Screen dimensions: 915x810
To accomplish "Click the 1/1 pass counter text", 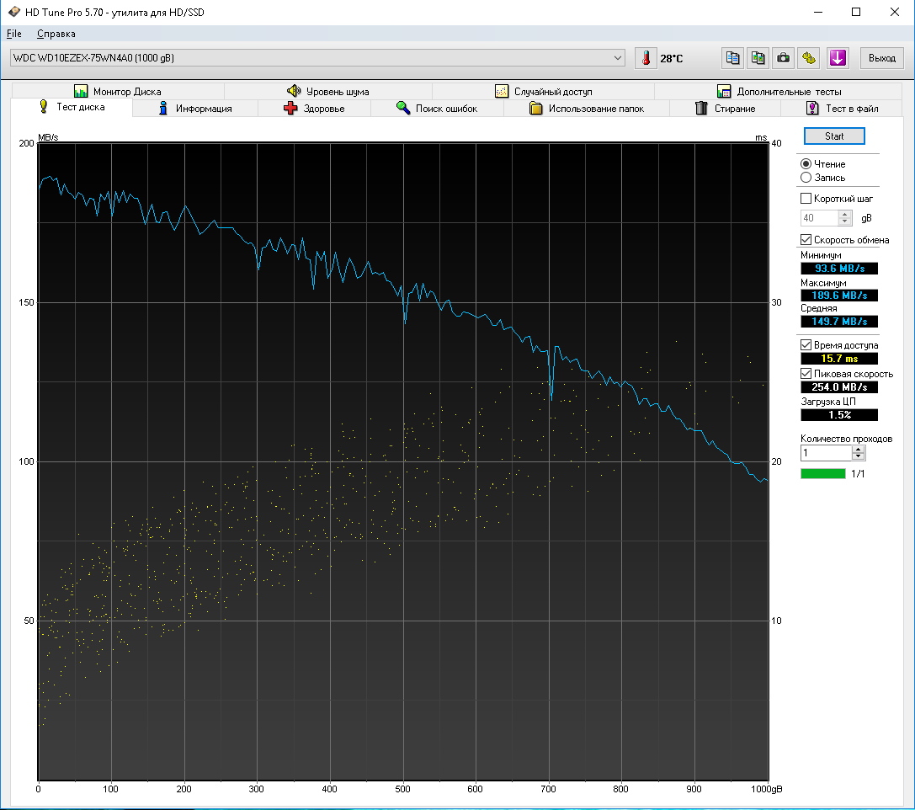I will tap(858, 474).
